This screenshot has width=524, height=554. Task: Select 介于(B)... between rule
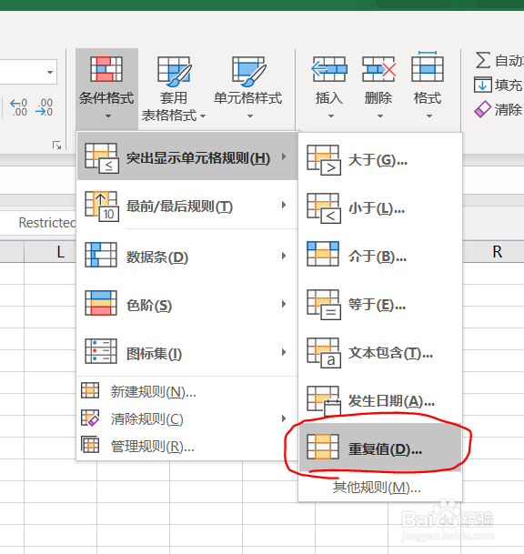click(x=380, y=257)
